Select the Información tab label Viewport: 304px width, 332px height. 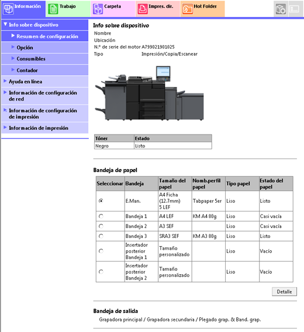[28, 6]
